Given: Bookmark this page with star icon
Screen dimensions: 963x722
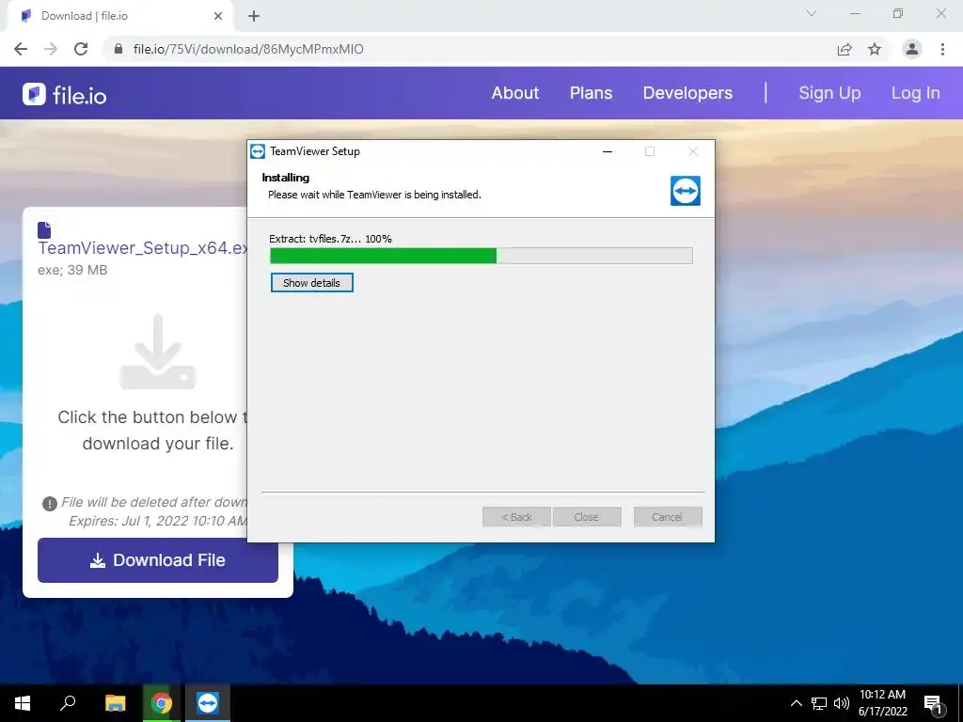Looking at the screenshot, I should pos(875,49).
